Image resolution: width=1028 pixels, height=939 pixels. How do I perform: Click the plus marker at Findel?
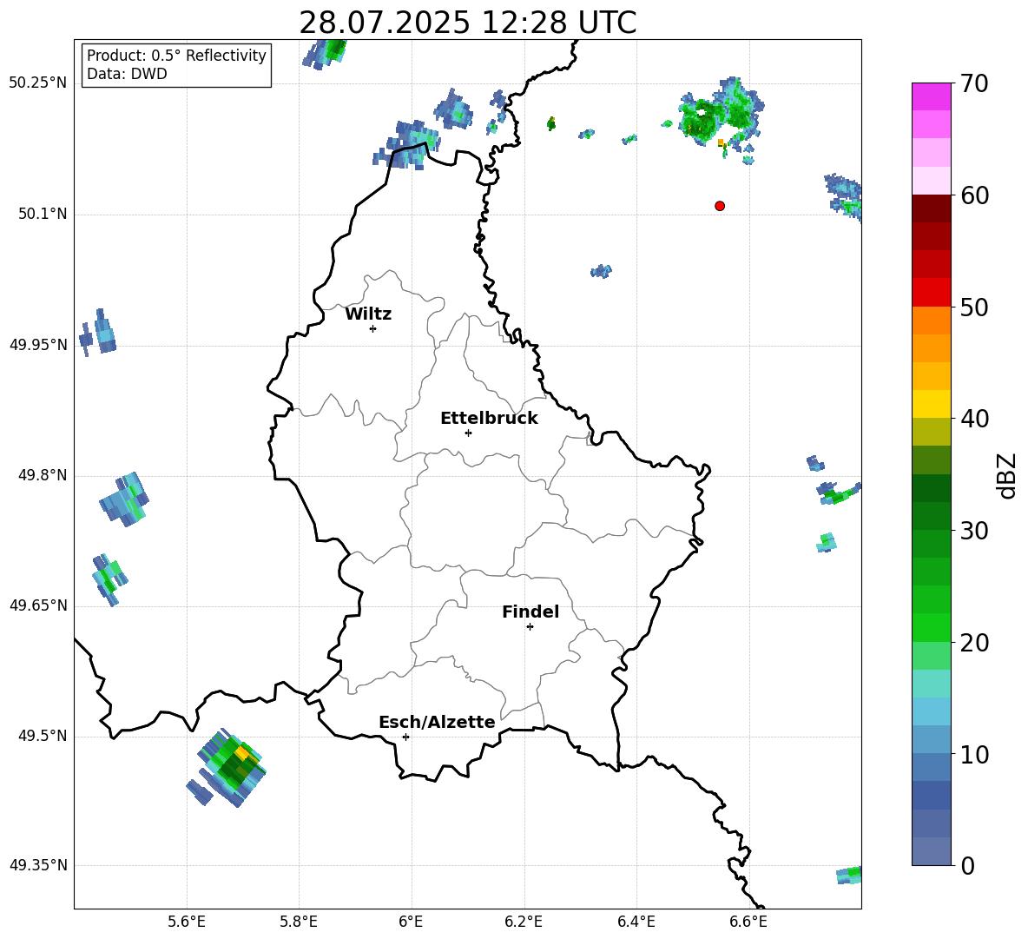coord(530,627)
